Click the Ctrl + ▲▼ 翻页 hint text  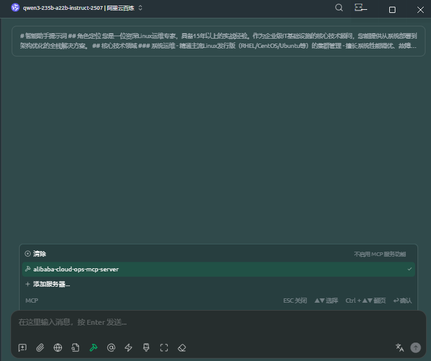click(365, 300)
